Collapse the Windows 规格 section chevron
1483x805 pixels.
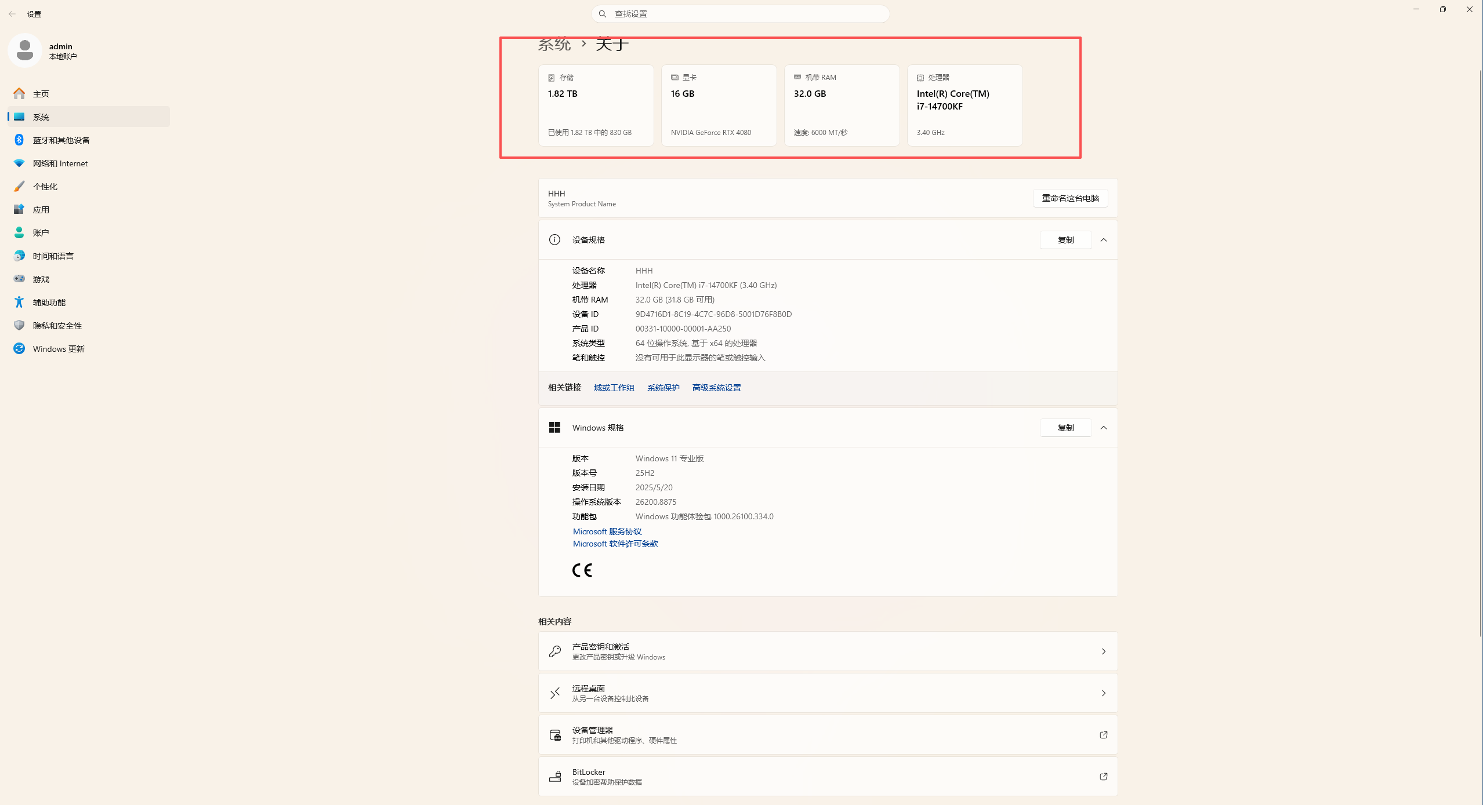(x=1104, y=428)
